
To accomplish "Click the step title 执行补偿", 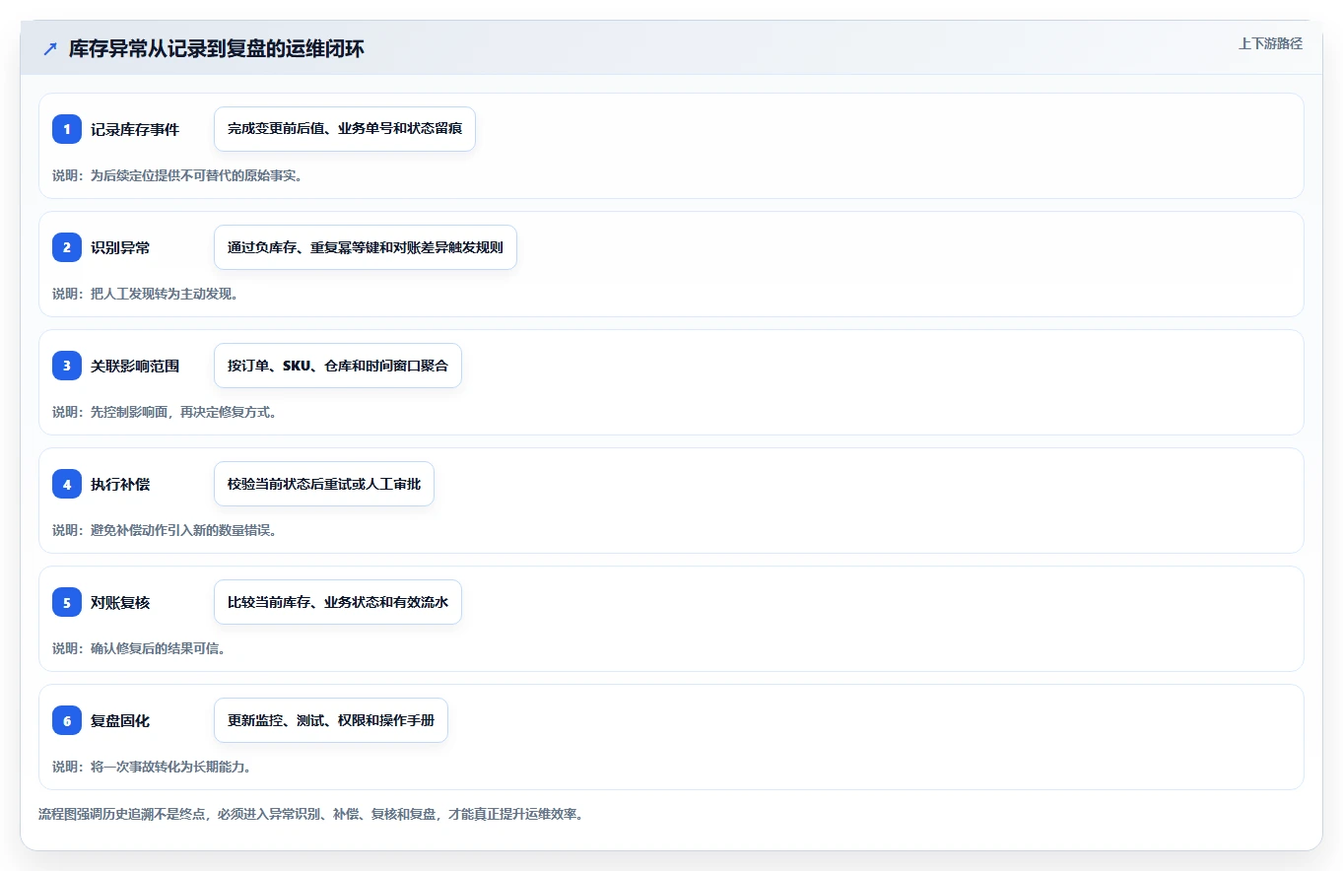I will 120,484.
